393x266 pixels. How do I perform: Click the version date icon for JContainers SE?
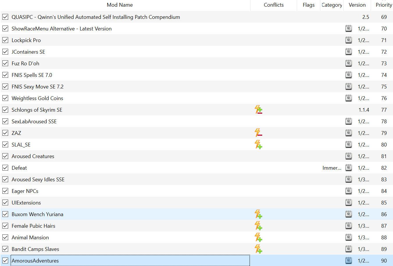[x=349, y=52]
